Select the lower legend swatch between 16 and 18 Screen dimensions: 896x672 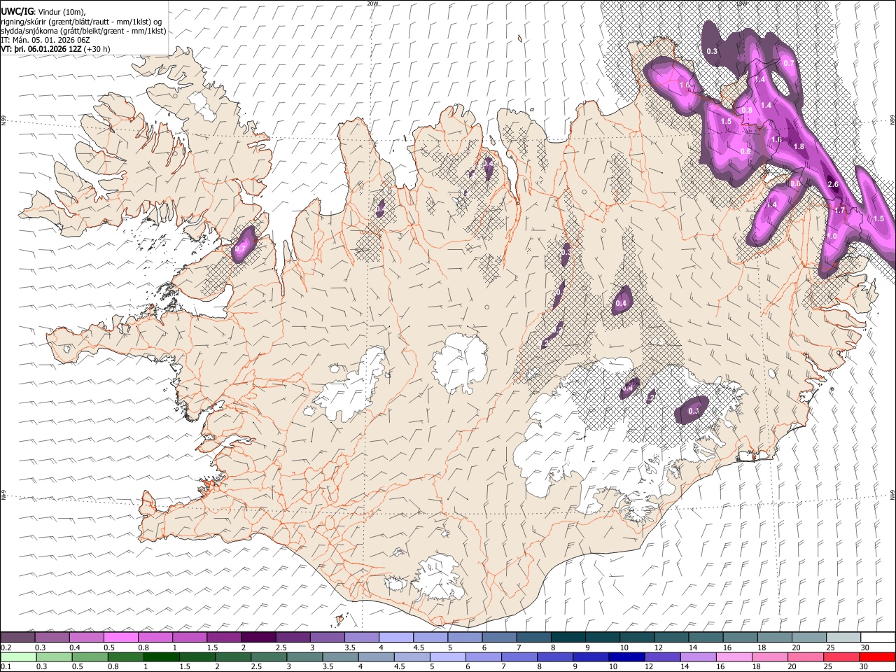pos(733,657)
